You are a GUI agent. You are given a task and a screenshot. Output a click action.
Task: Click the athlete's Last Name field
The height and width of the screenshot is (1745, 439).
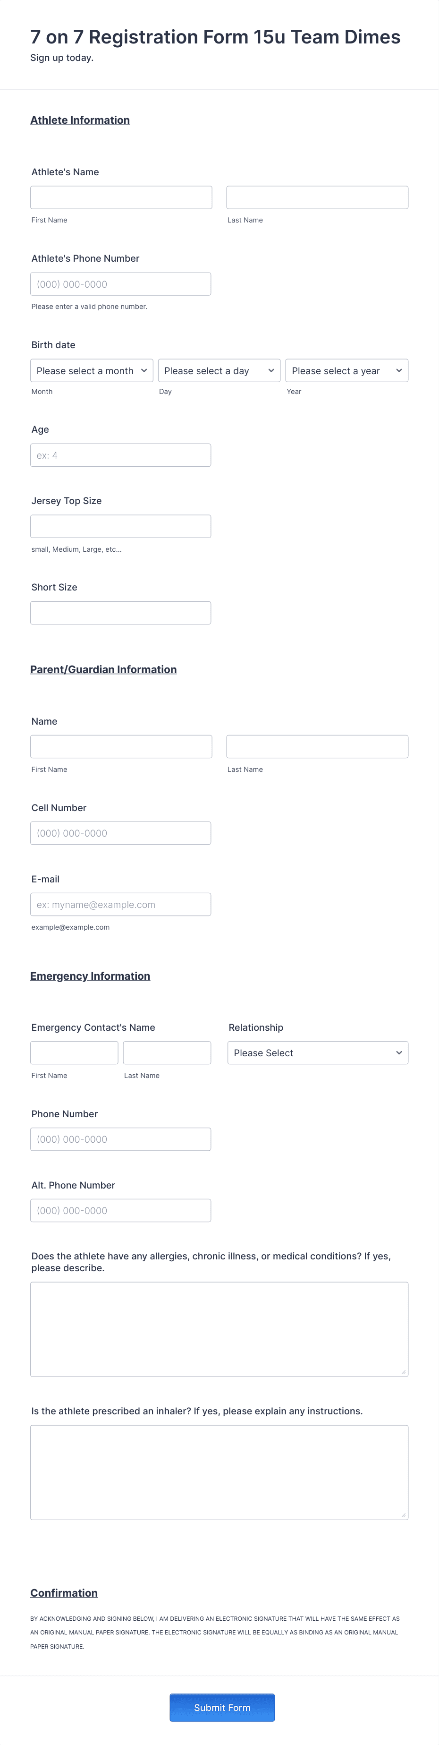click(x=317, y=197)
